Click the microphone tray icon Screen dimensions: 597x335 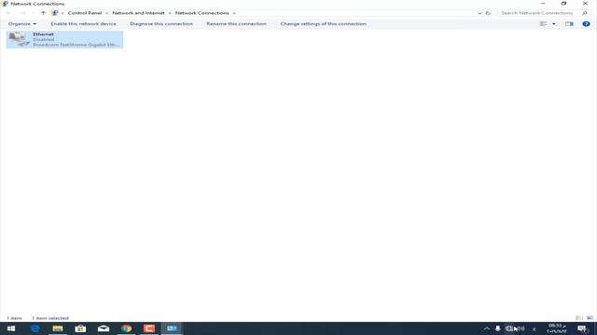(497, 328)
